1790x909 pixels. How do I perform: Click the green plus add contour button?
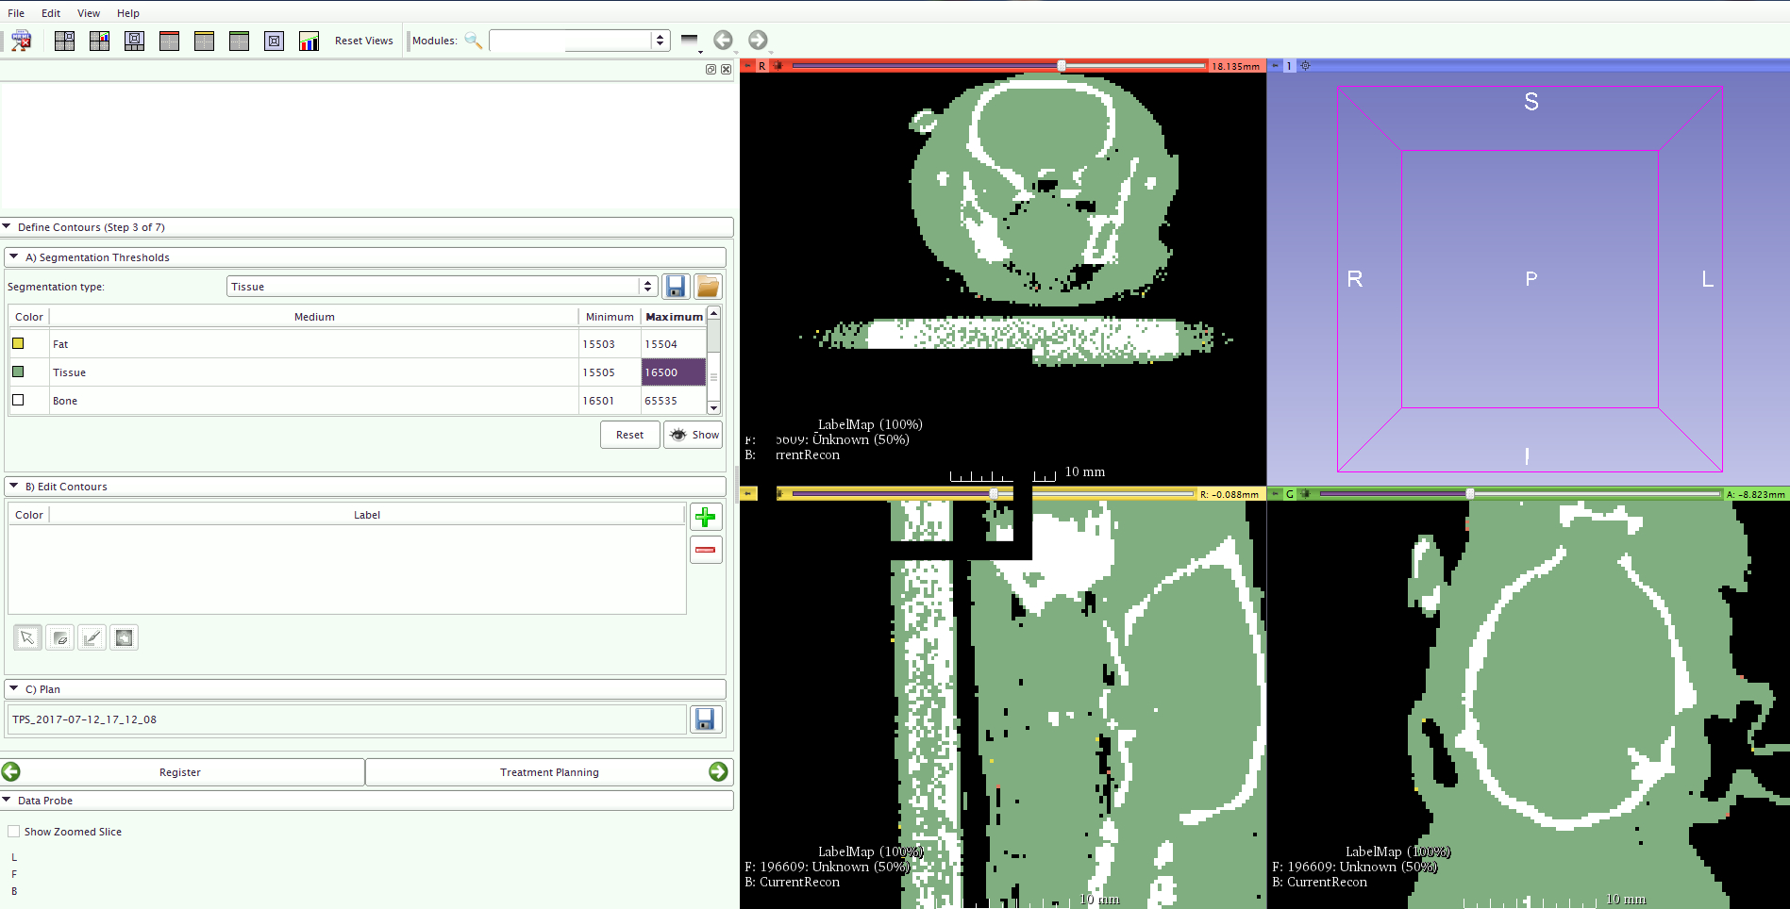705,517
